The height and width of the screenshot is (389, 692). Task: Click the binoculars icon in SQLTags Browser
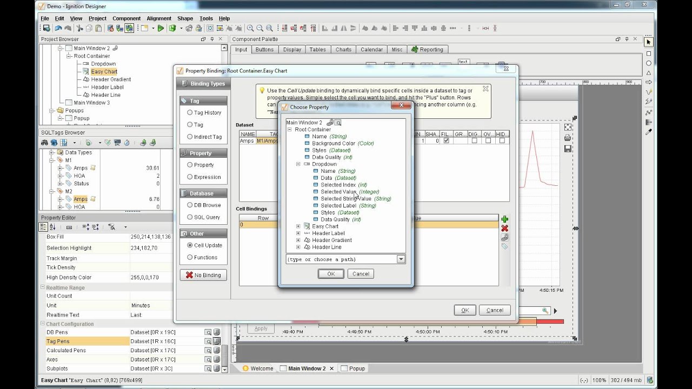coord(45,143)
